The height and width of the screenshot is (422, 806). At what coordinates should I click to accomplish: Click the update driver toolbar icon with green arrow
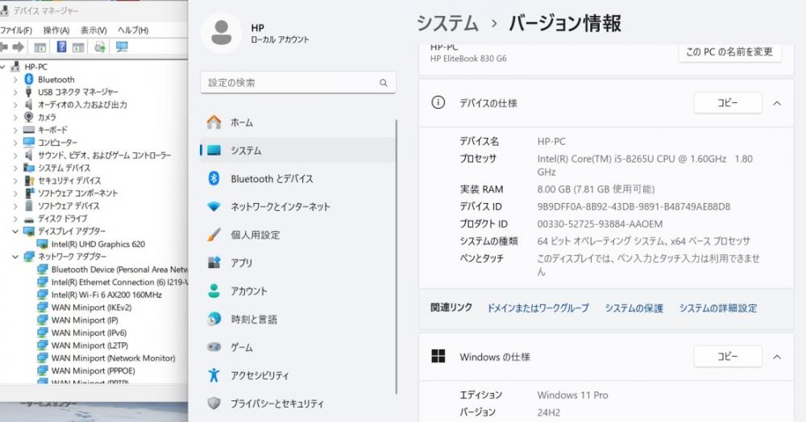coord(100,48)
